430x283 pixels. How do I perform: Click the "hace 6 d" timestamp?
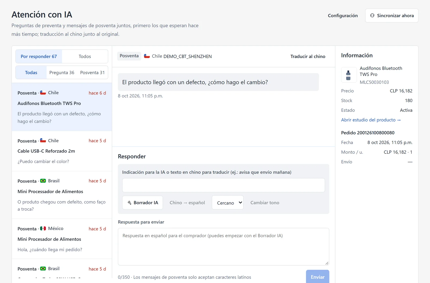coord(97,93)
